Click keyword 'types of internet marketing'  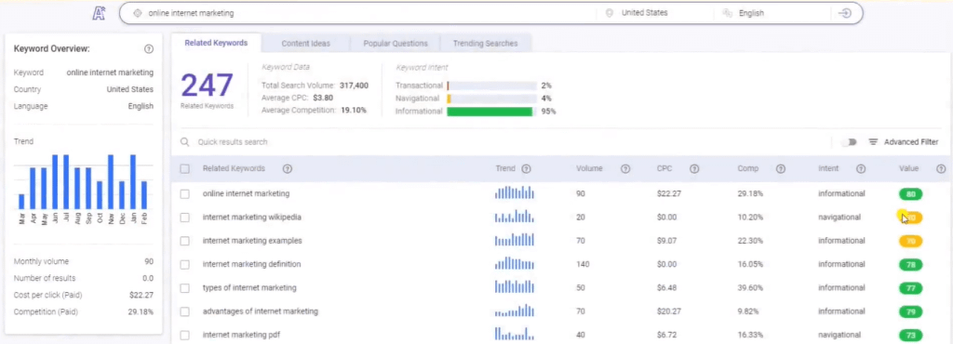coord(249,287)
